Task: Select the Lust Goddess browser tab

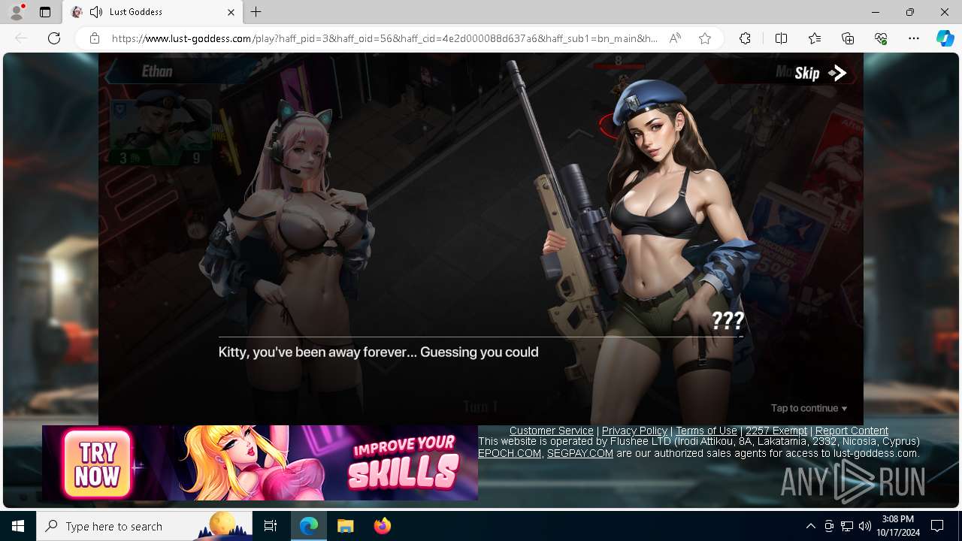Action: pyautogui.click(x=153, y=12)
